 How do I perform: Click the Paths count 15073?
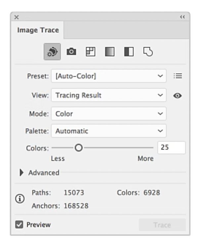click(x=74, y=193)
